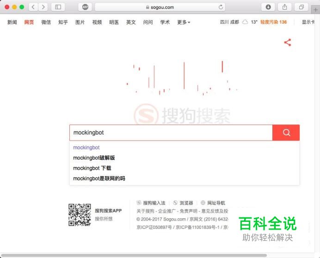Viewport: 320px width, 258px height.
Task: Open the 新闻 tab
Action: tap(12, 22)
